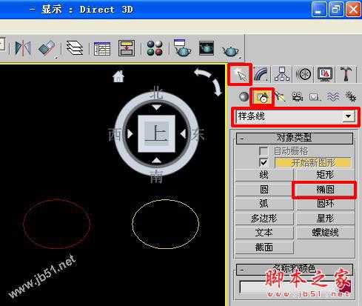Click the 圆 shape button
The image size is (362, 306).
(x=264, y=190)
